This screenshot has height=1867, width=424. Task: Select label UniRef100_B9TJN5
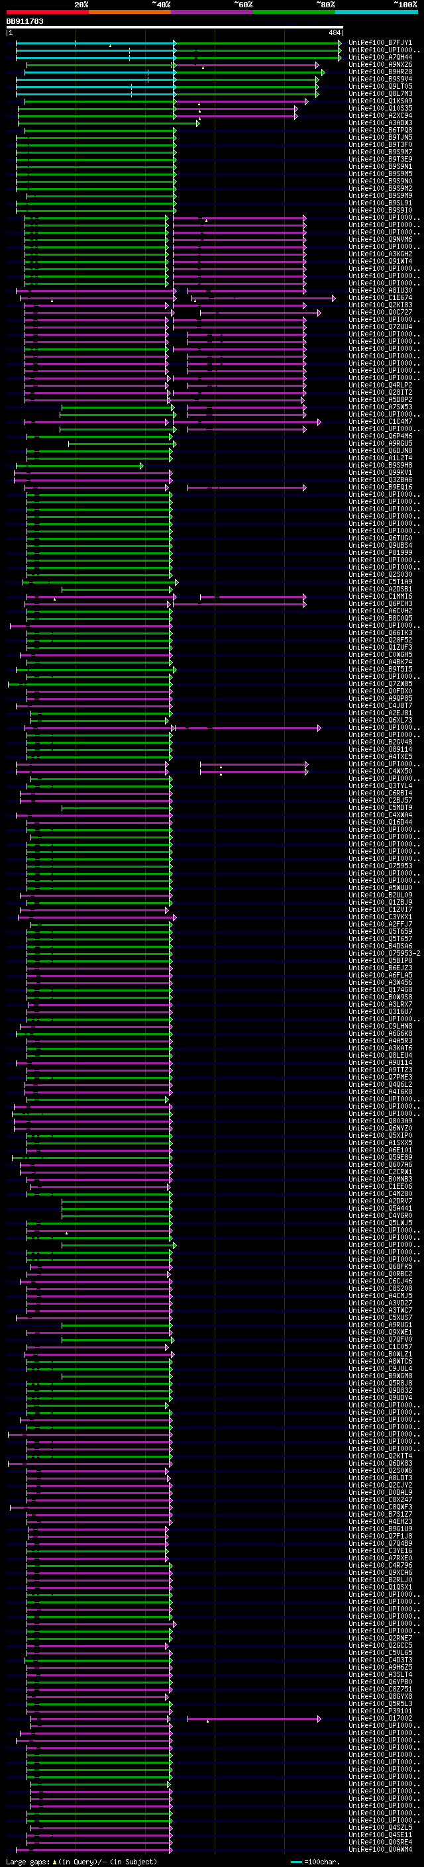click(x=380, y=137)
